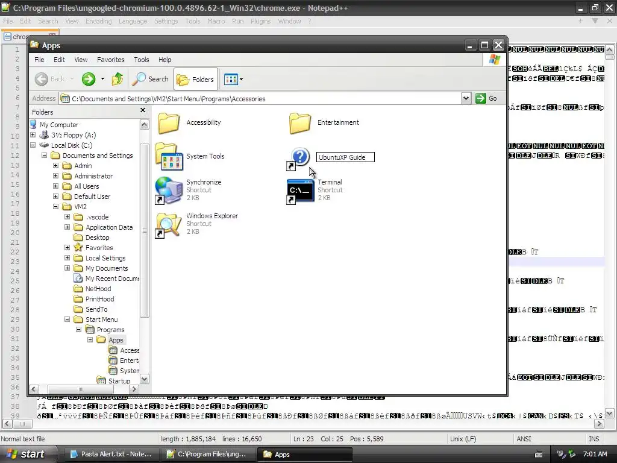The width and height of the screenshot is (617, 463).
Task: Select Application Data in folder tree
Action: tap(109, 227)
